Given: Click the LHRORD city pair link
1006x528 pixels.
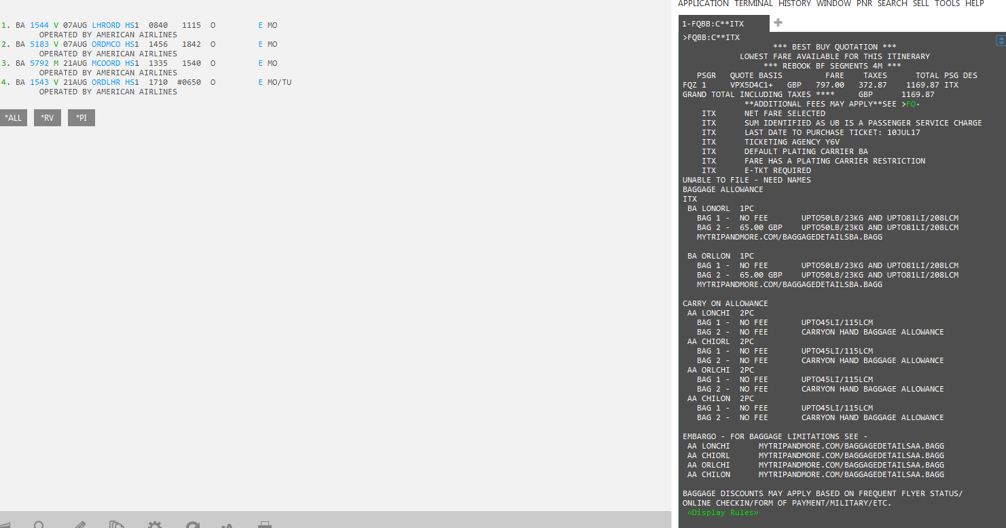Looking at the screenshot, I should pos(106,25).
